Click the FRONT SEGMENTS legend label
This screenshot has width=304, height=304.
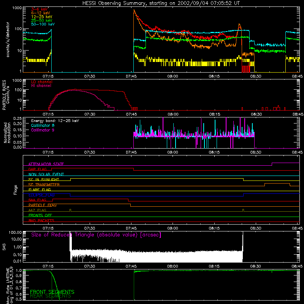(x=52, y=292)
